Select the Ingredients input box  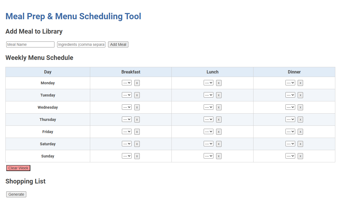click(x=81, y=44)
